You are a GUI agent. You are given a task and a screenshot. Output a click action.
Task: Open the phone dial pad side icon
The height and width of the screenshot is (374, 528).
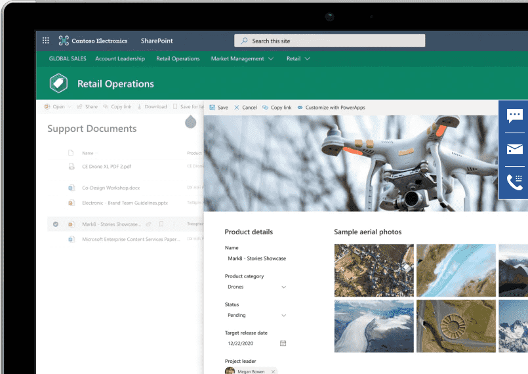pyautogui.click(x=514, y=182)
